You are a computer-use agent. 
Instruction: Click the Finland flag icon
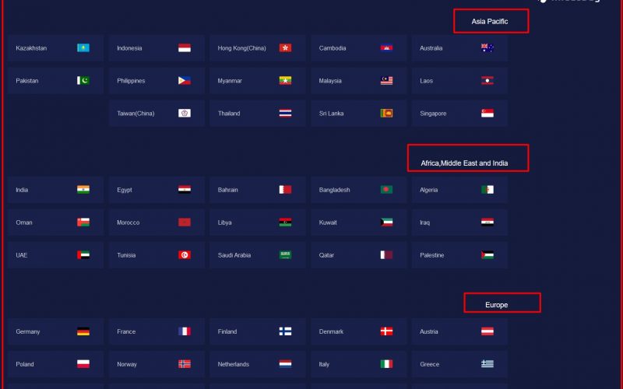coord(285,331)
